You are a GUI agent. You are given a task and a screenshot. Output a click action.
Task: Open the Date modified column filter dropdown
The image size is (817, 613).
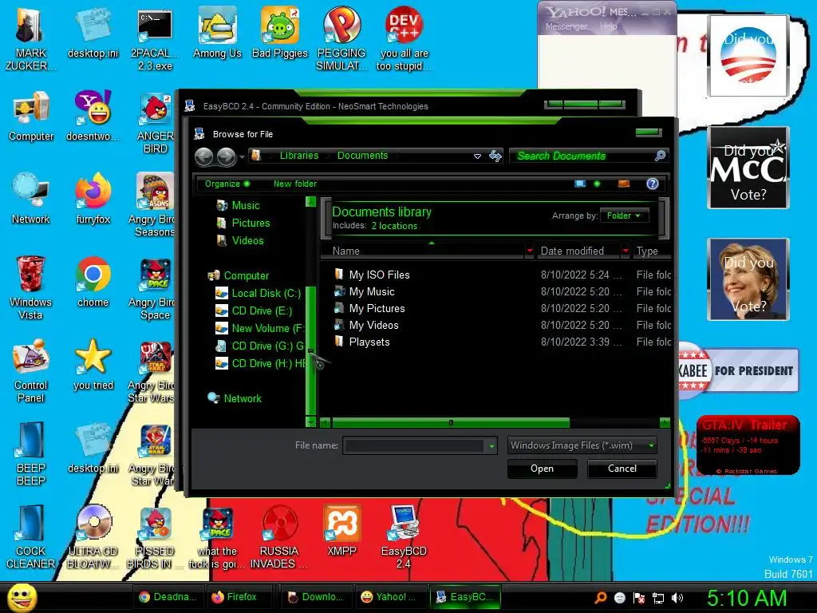(x=626, y=251)
